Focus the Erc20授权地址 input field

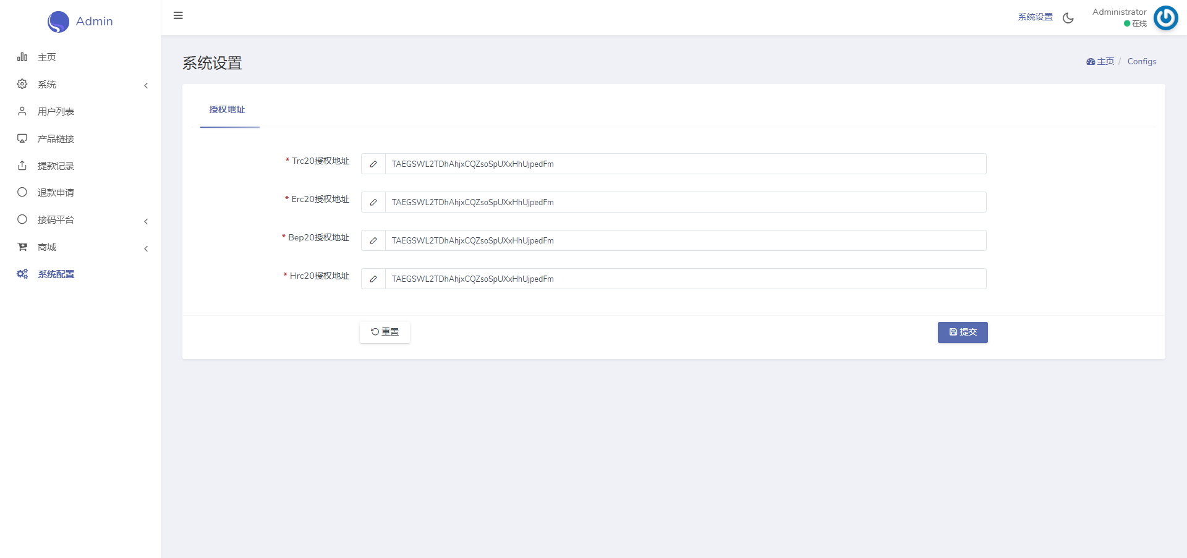(x=686, y=202)
